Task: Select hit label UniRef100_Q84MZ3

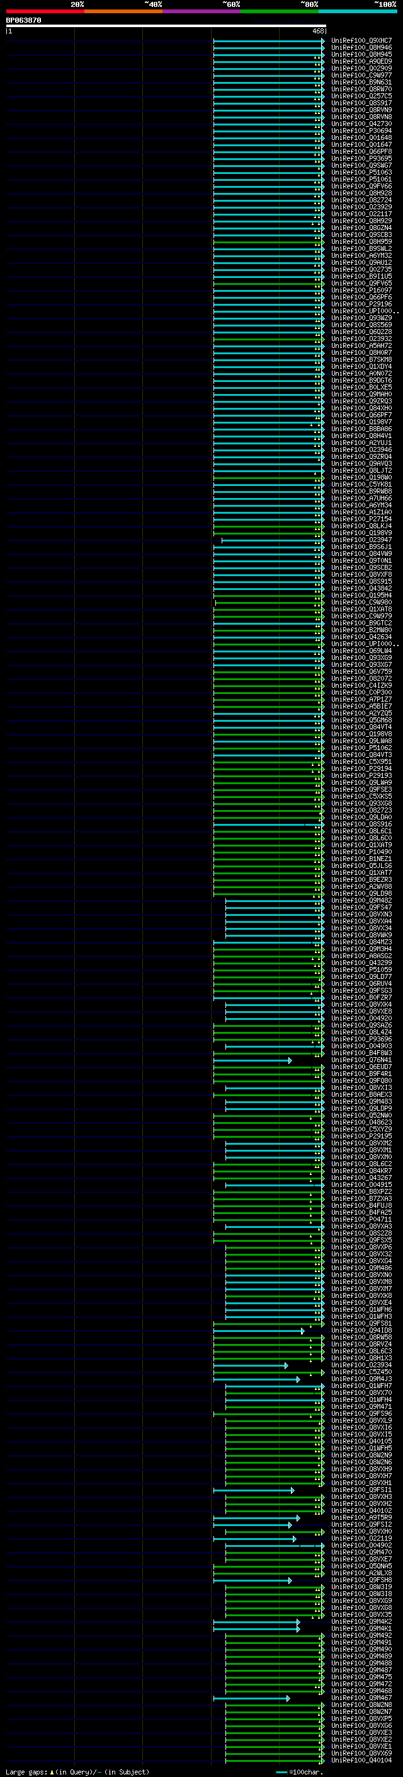Action: click(361, 942)
